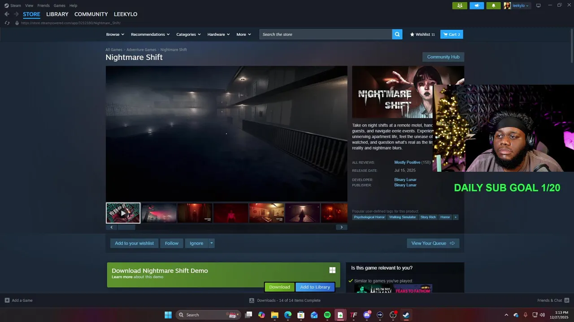Expand the Recommendations dropdown

[150, 34]
